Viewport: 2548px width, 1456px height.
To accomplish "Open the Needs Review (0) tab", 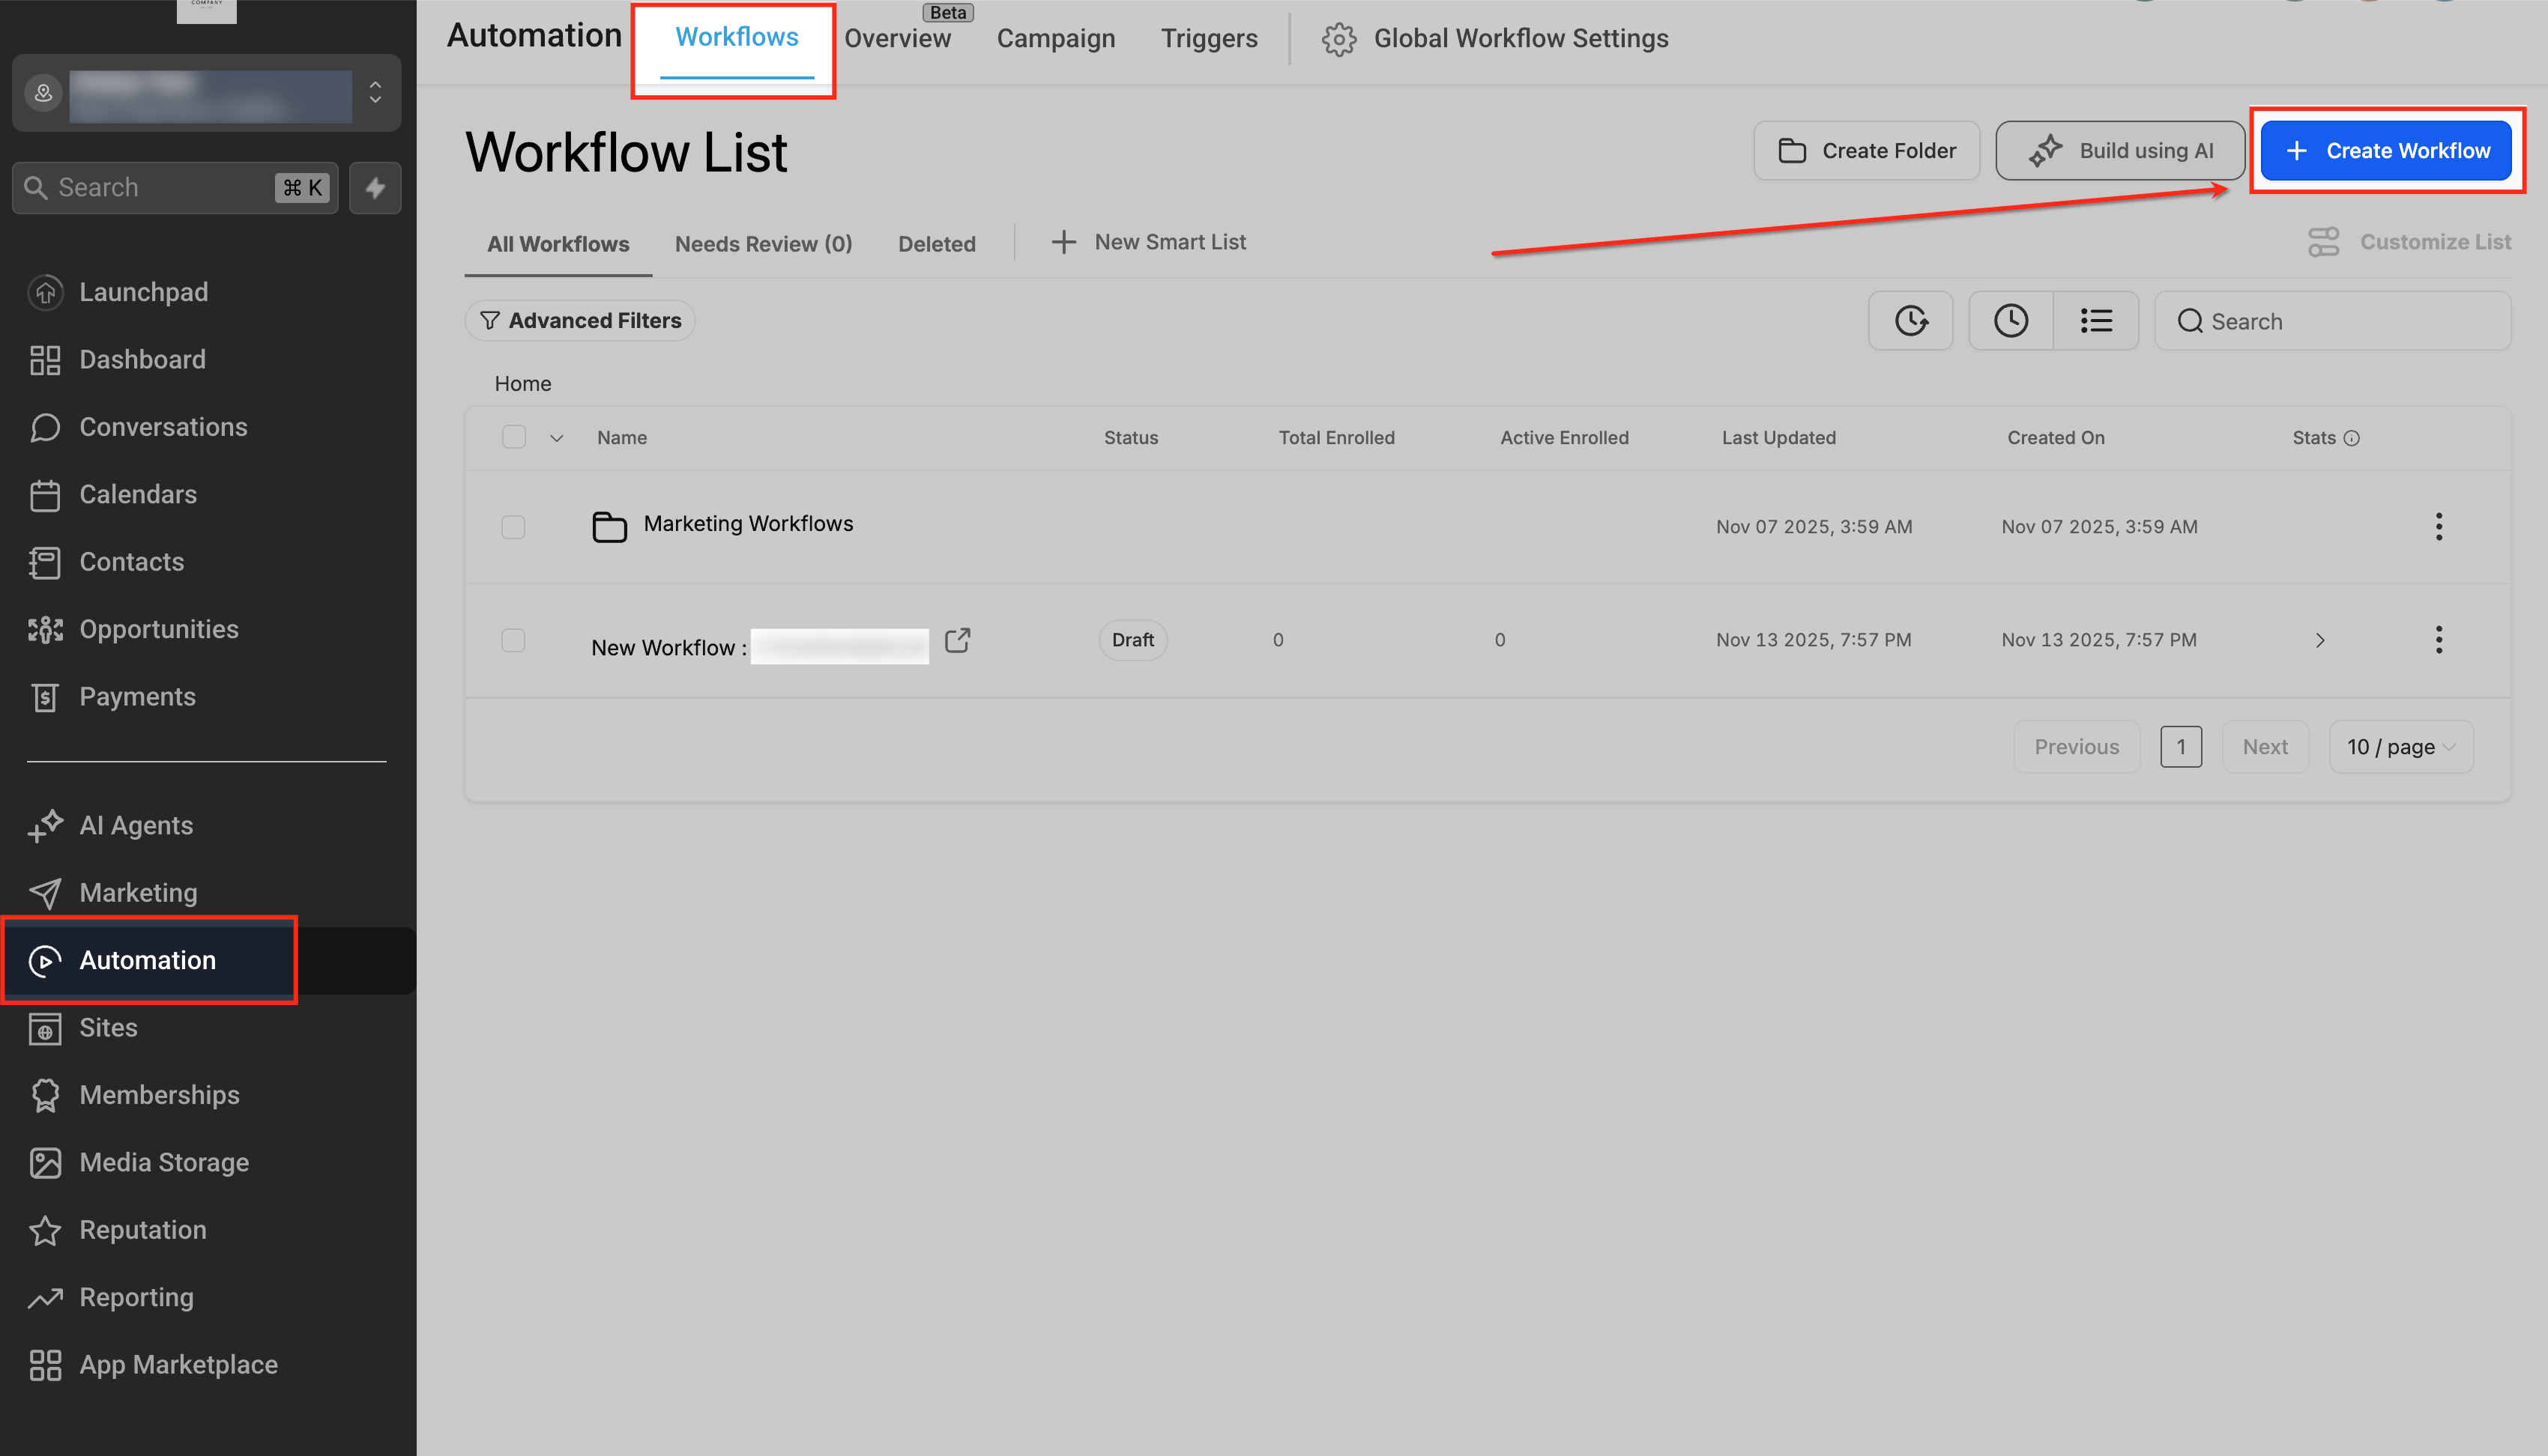I will pos(764,243).
